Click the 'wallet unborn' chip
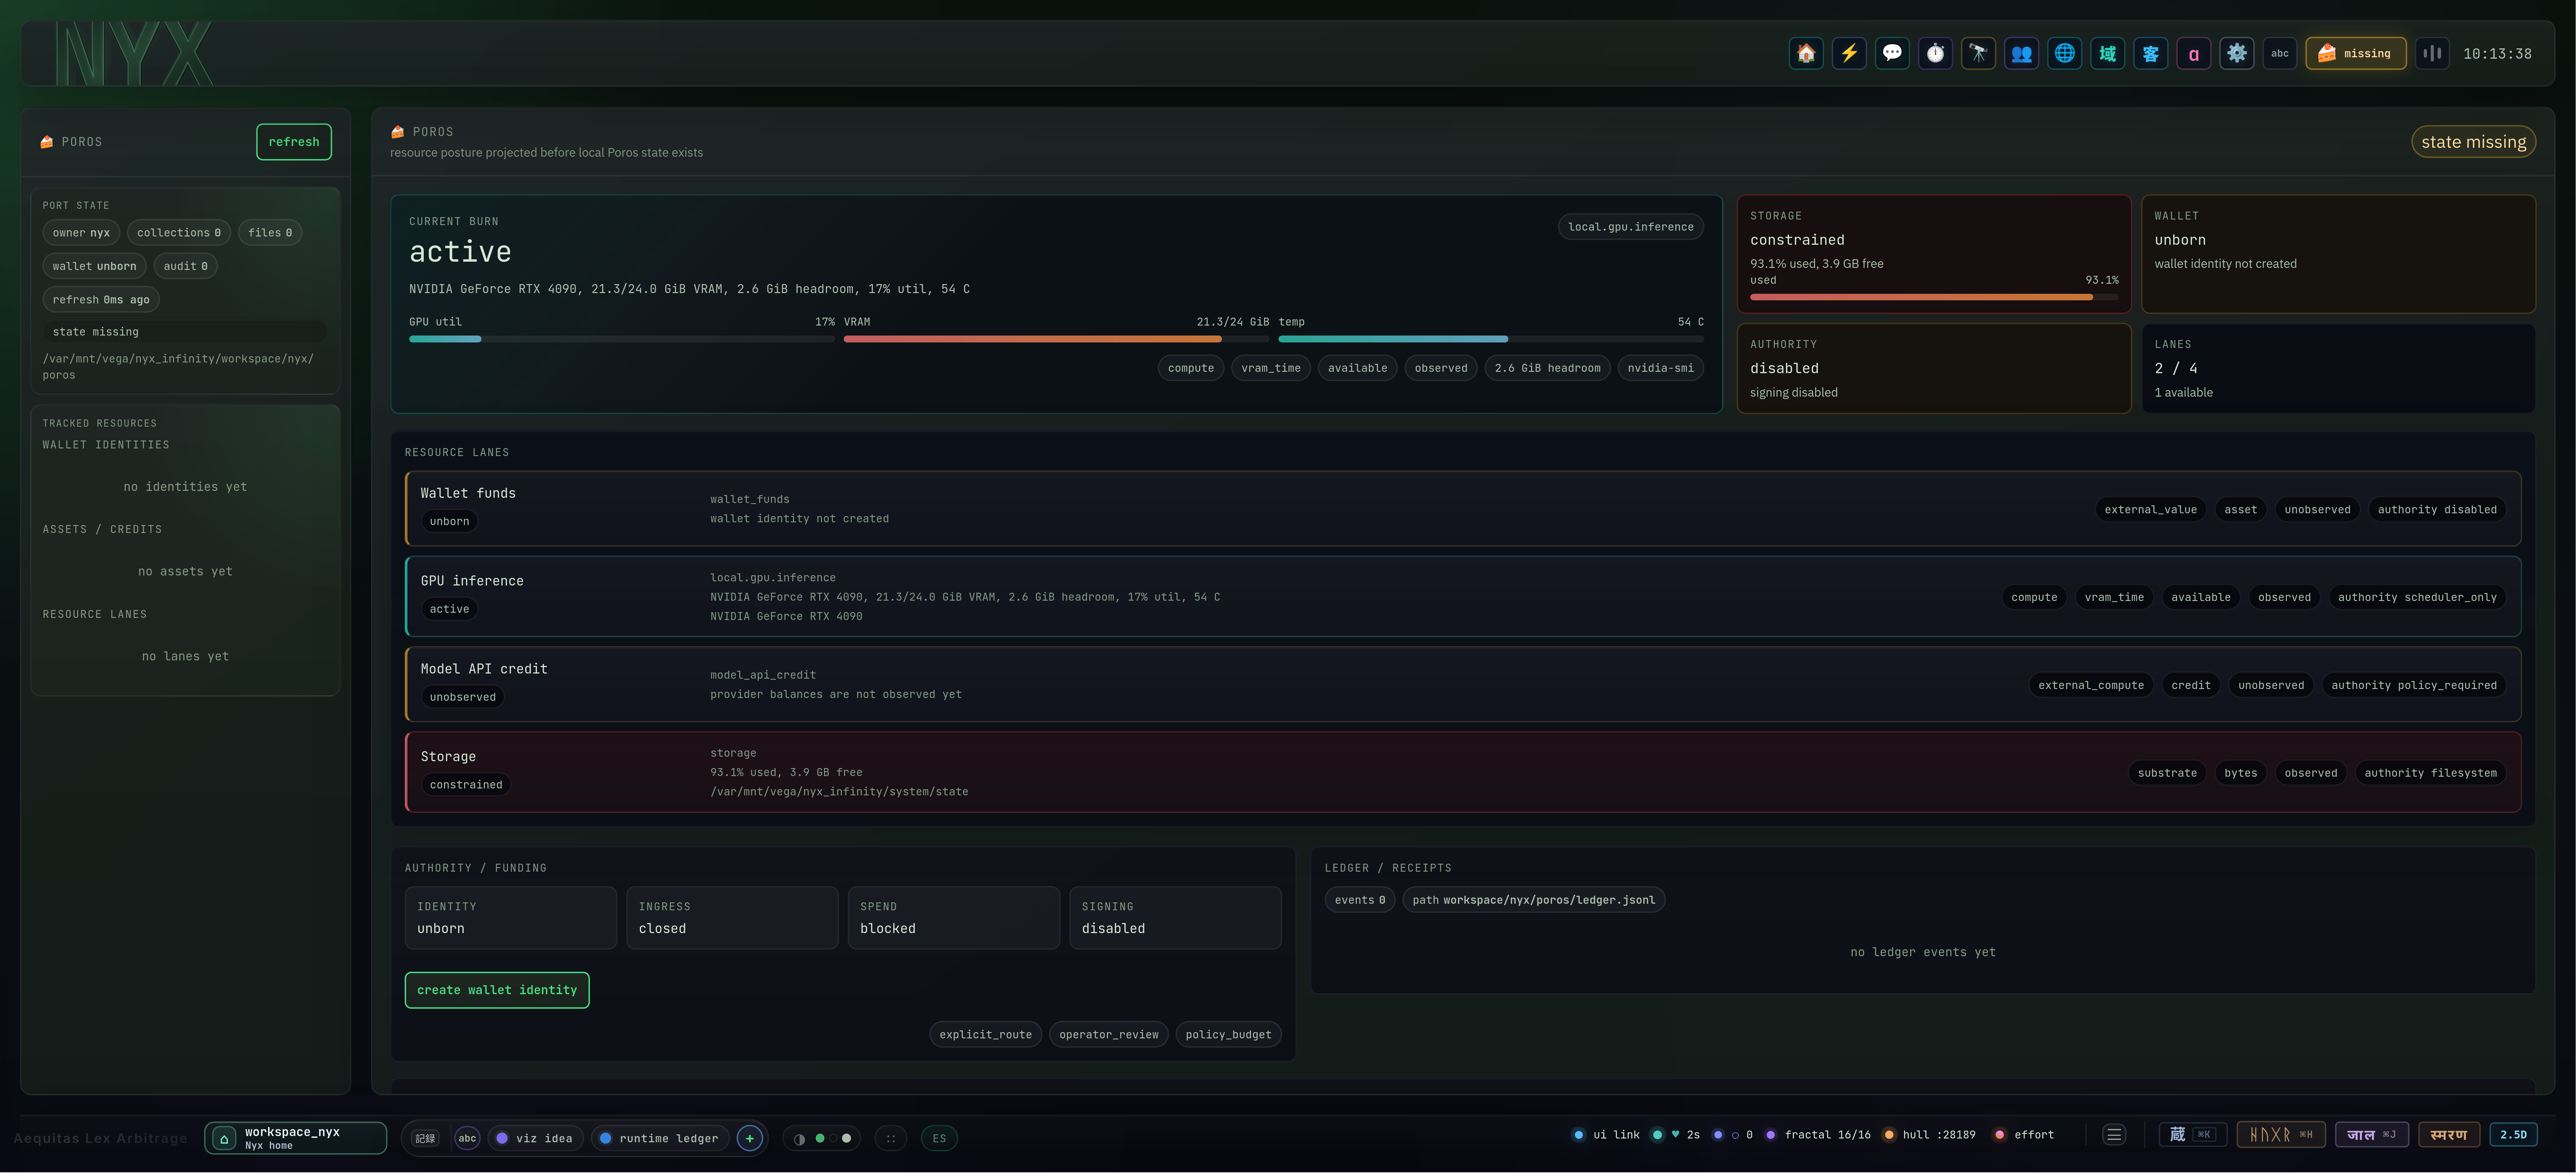 tap(94, 266)
